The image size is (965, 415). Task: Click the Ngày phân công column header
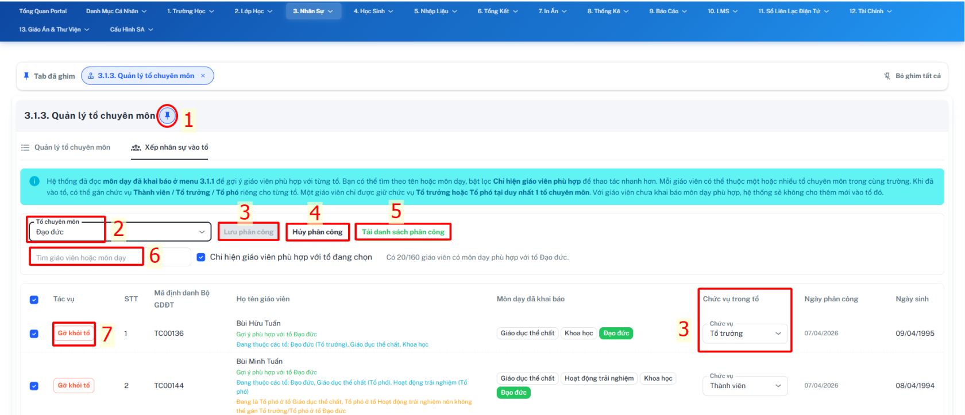pyautogui.click(x=831, y=299)
